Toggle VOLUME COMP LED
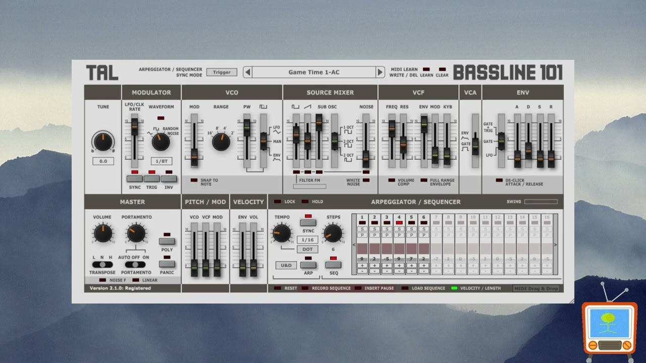The image size is (646, 363). [392, 180]
